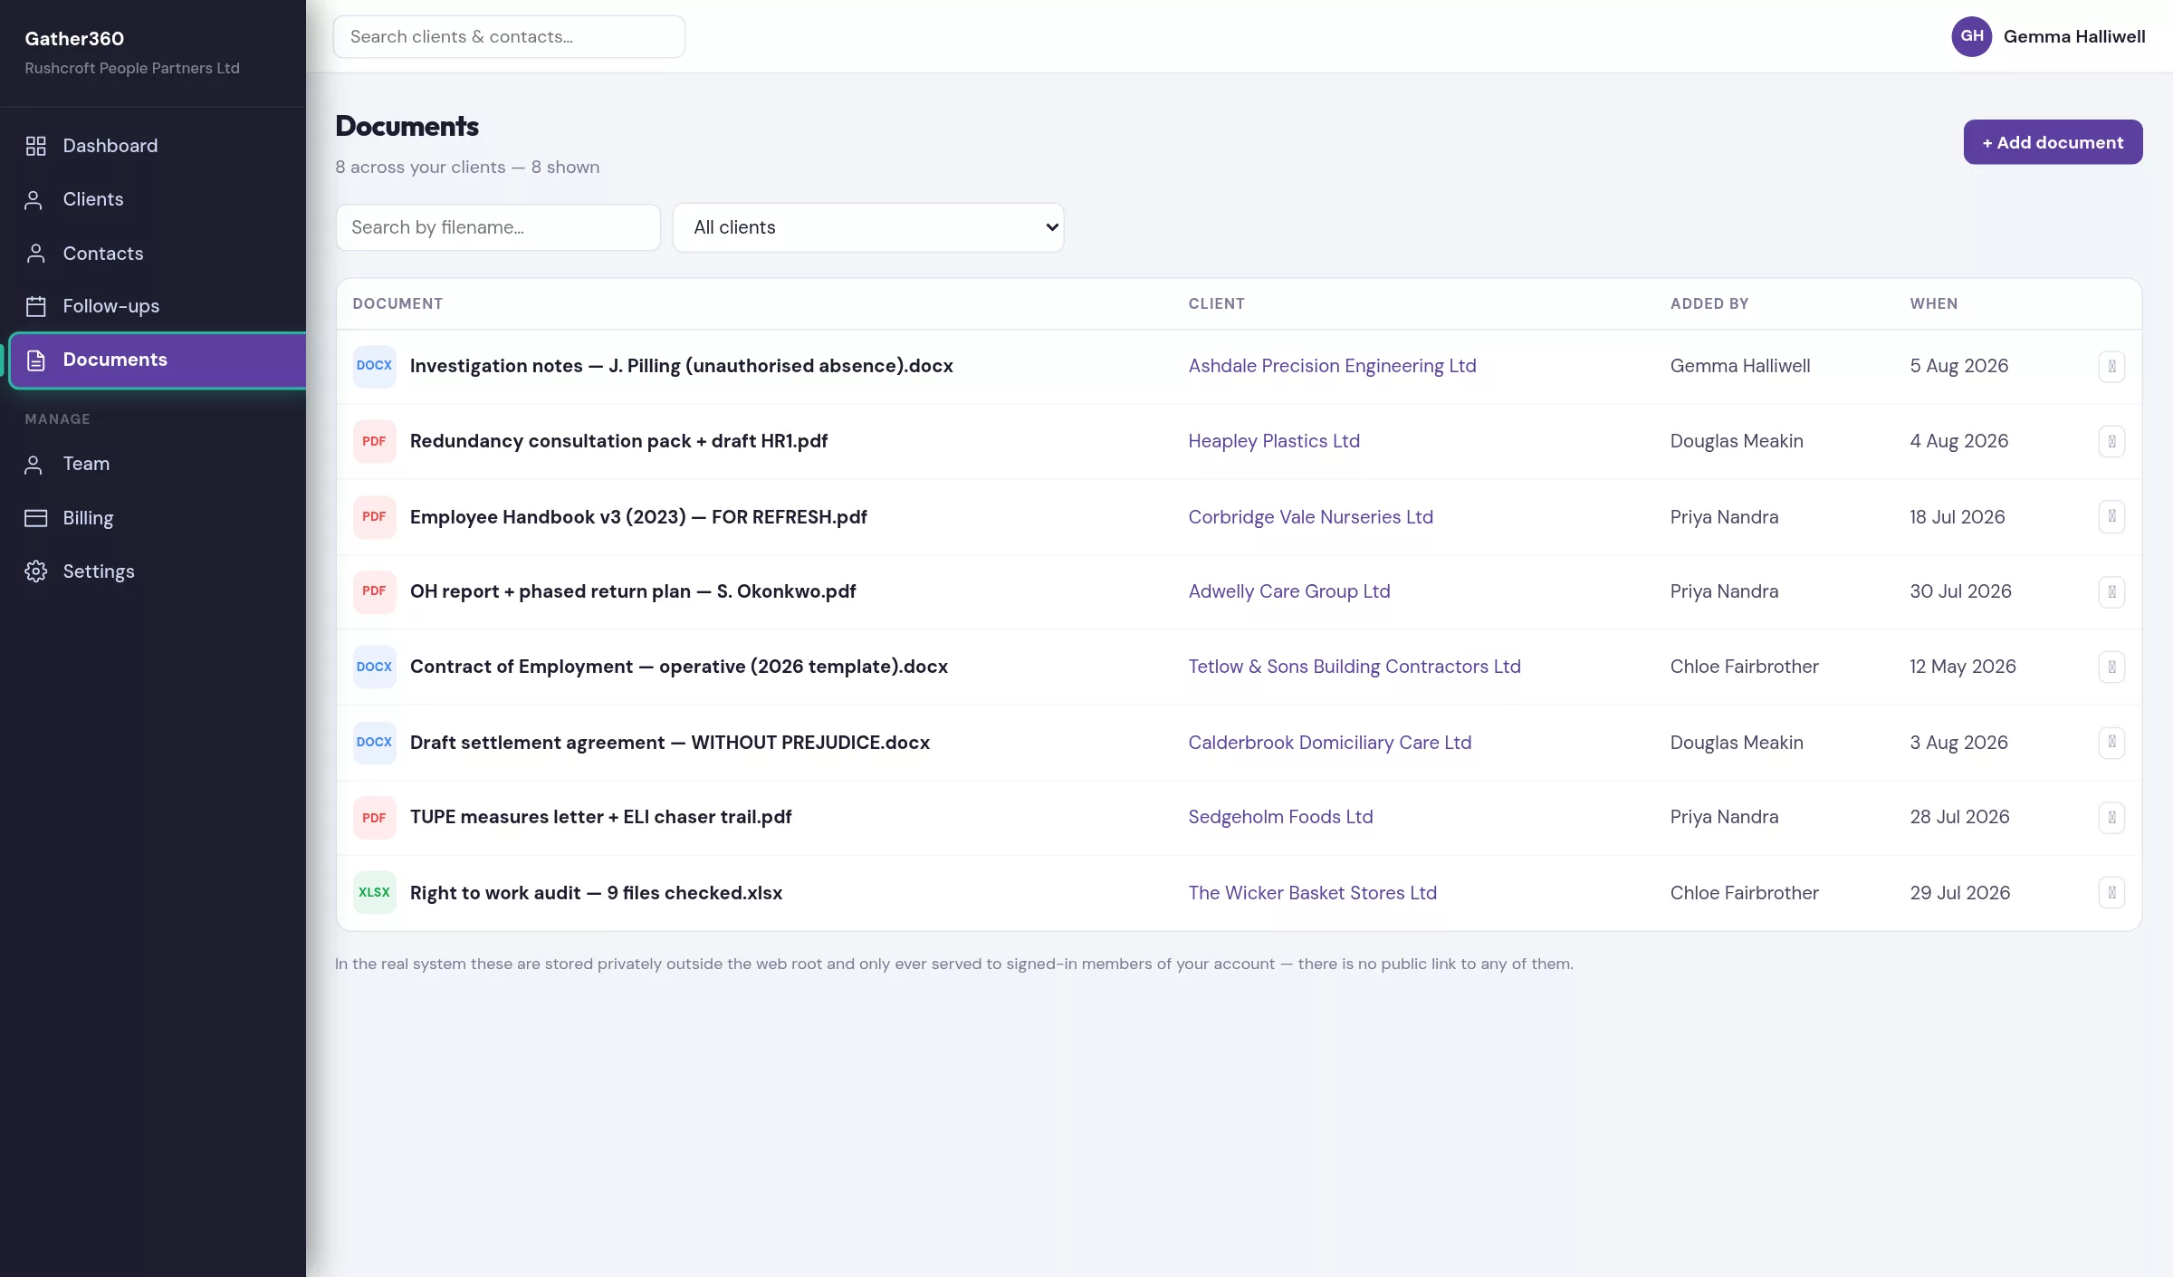
Task: Click row action button for Redundancy consultation pack
Action: pyautogui.click(x=2111, y=442)
